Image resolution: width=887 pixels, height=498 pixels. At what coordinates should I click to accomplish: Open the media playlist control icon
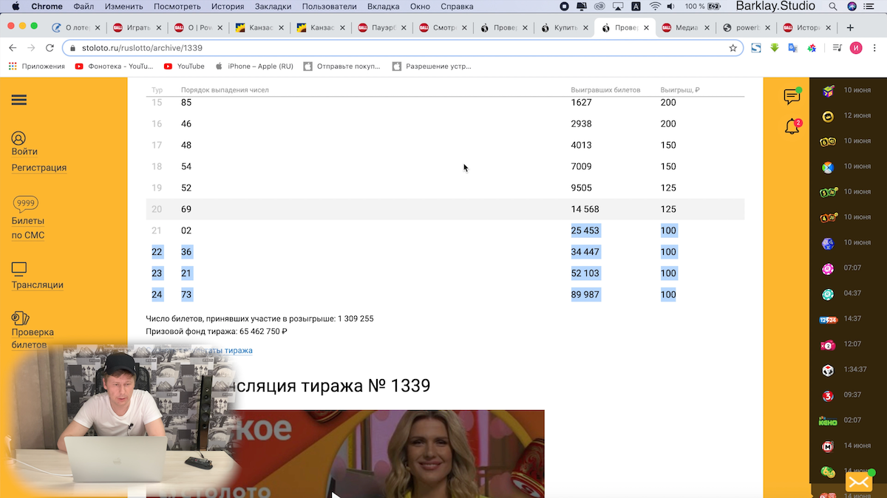[837, 48]
